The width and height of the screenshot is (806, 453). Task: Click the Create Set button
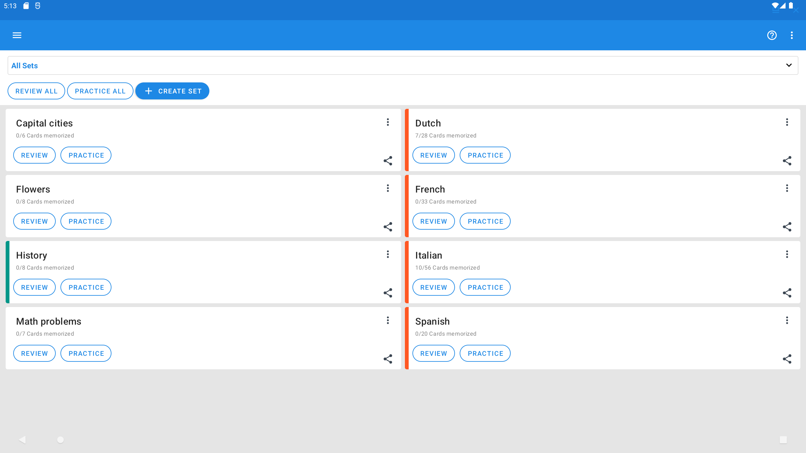pos(172,91)
